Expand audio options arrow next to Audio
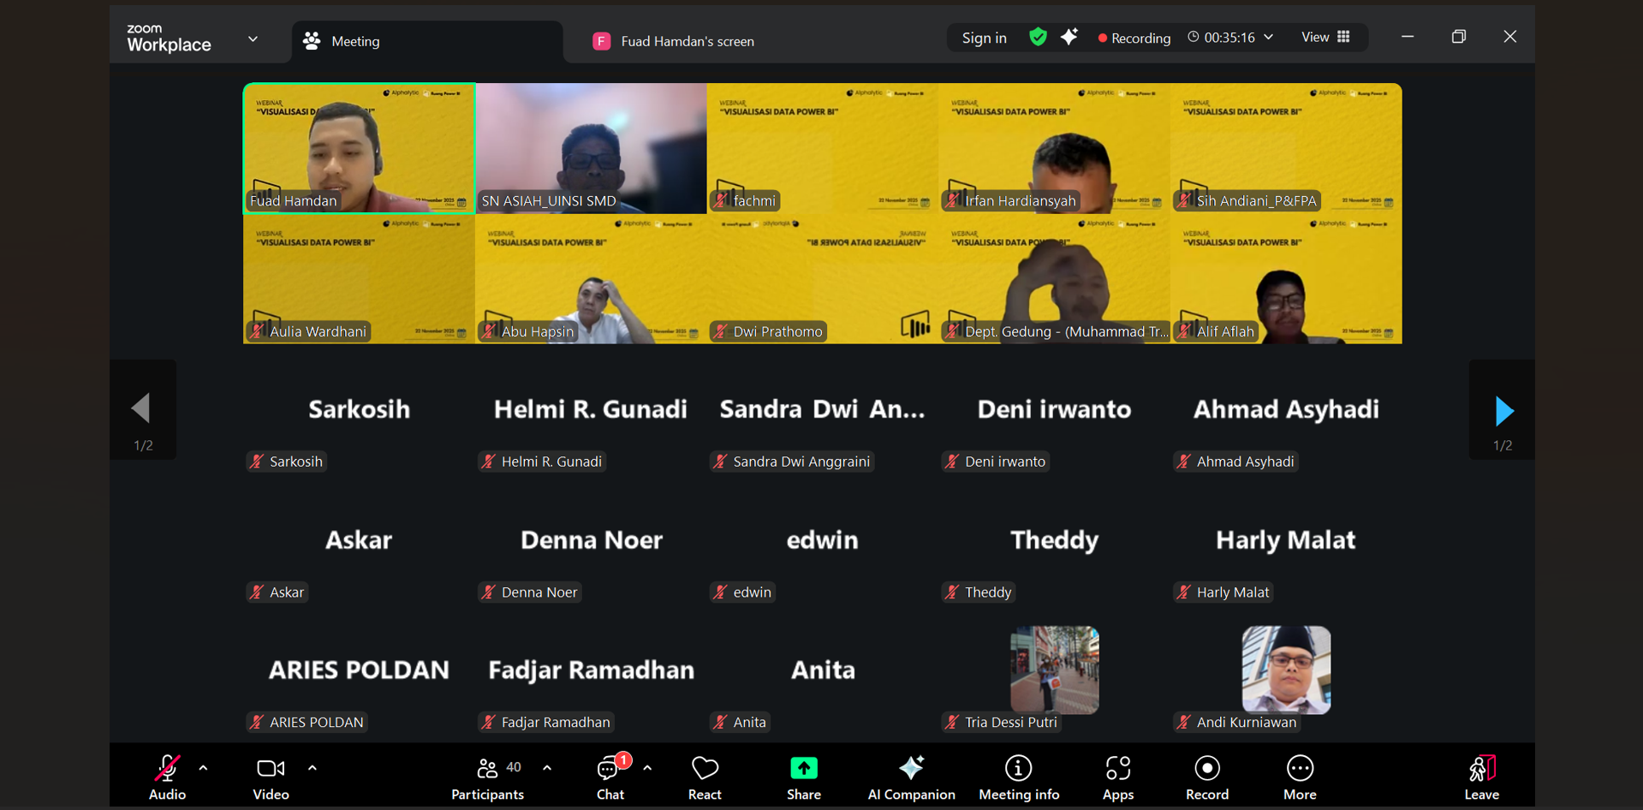 tap(203, 768)
